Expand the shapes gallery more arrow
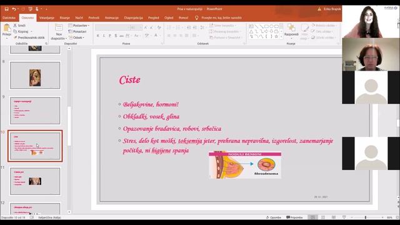The height and width of the screenshot is (225, 400). 281,37
